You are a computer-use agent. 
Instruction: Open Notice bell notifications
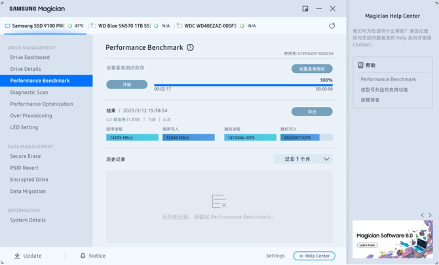83,256
